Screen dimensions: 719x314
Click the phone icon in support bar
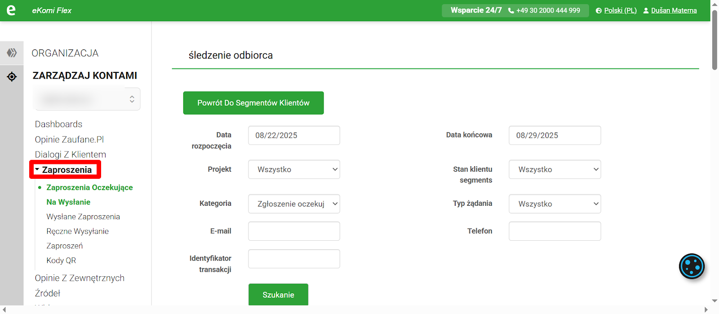pos(511,11)
